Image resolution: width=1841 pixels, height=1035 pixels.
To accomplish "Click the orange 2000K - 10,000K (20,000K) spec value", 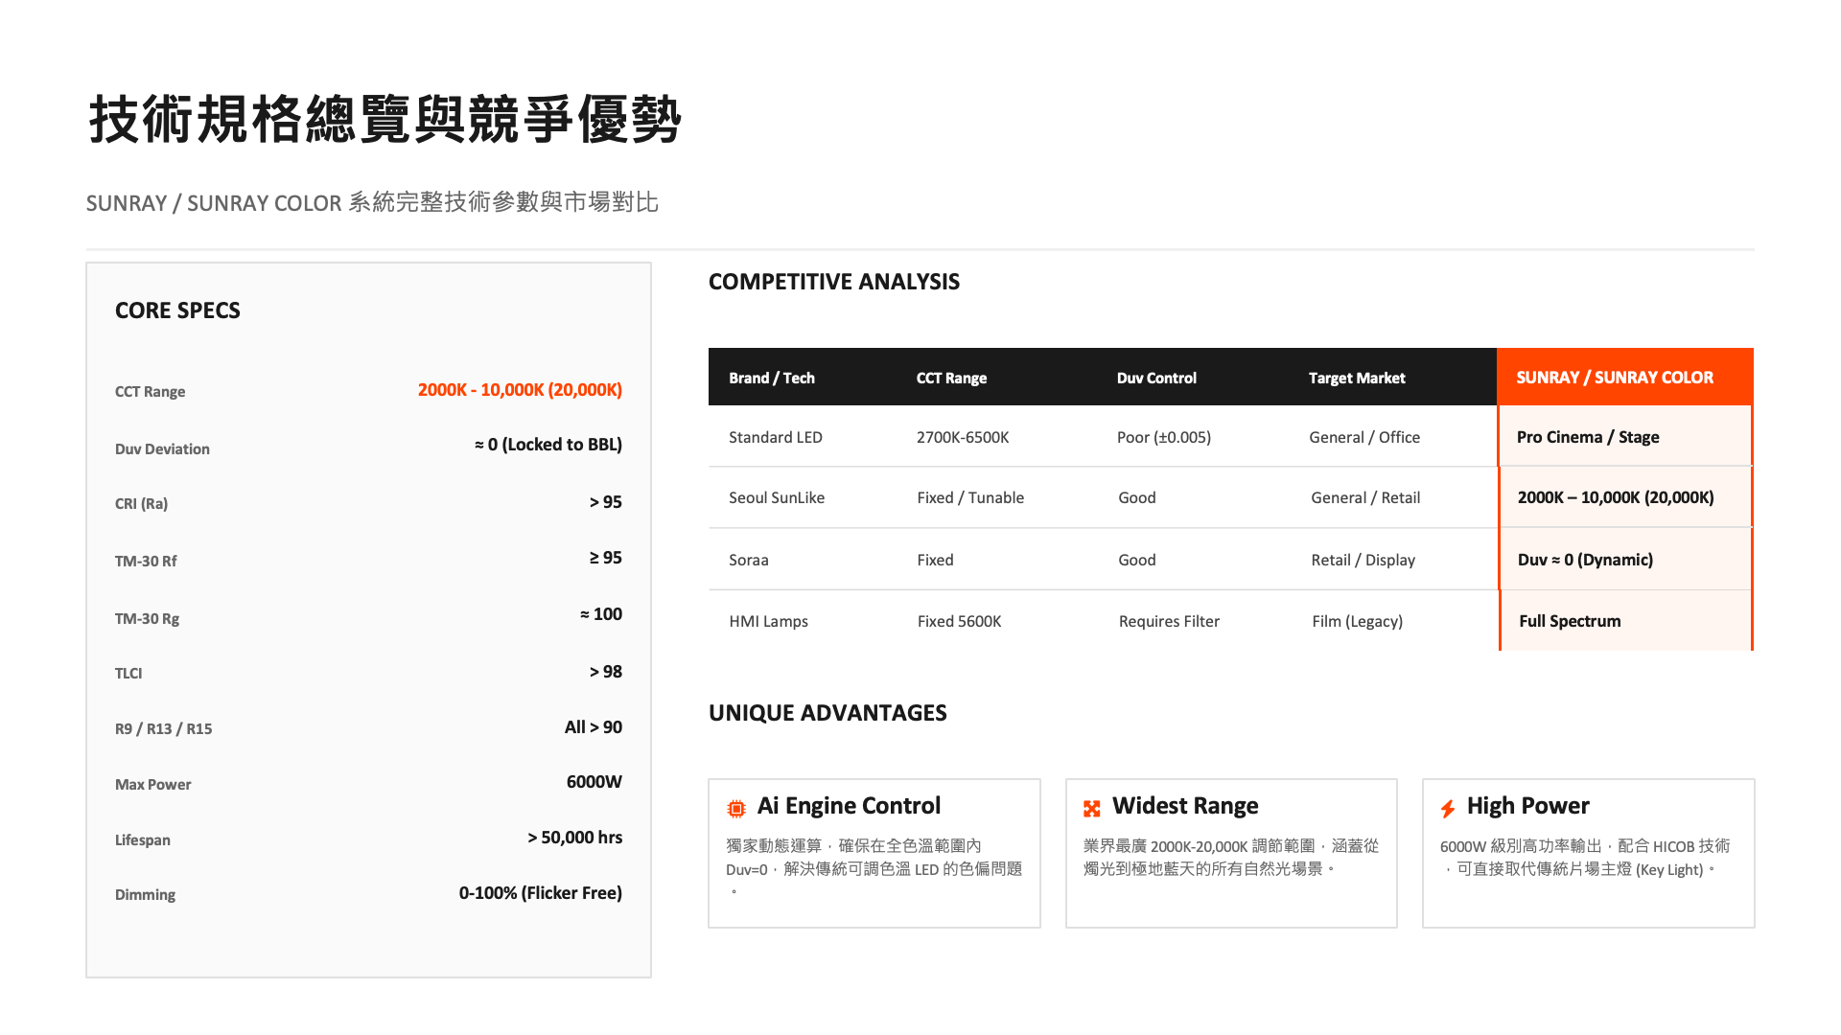I will pyautogui.click(x=520, y=390).
